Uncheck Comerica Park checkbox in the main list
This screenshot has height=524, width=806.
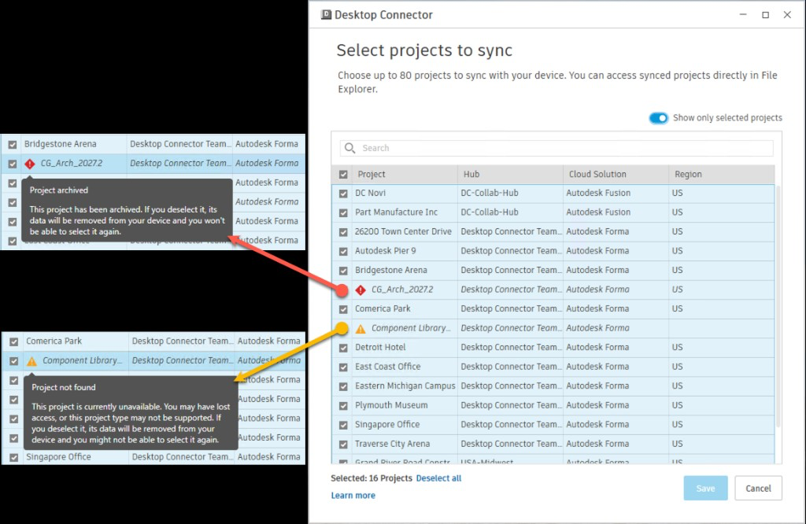[x=343, y=309]
